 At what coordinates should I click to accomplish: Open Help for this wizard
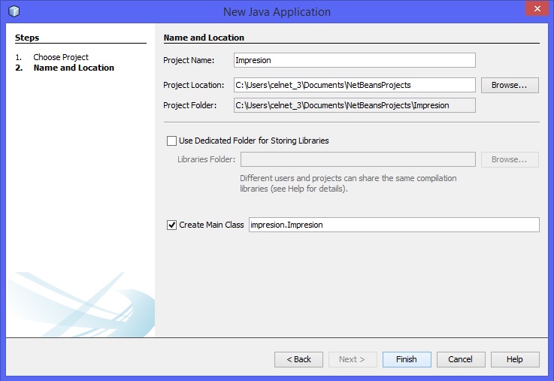[x=514, y=359]
